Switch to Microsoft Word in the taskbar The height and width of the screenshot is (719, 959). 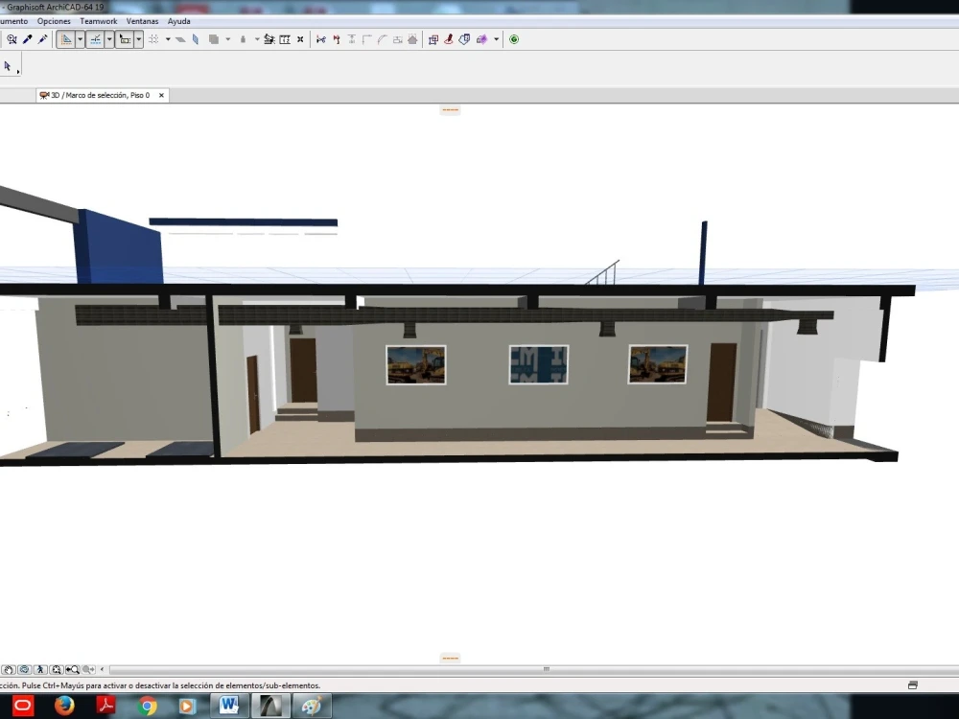[x=229, y=707]
